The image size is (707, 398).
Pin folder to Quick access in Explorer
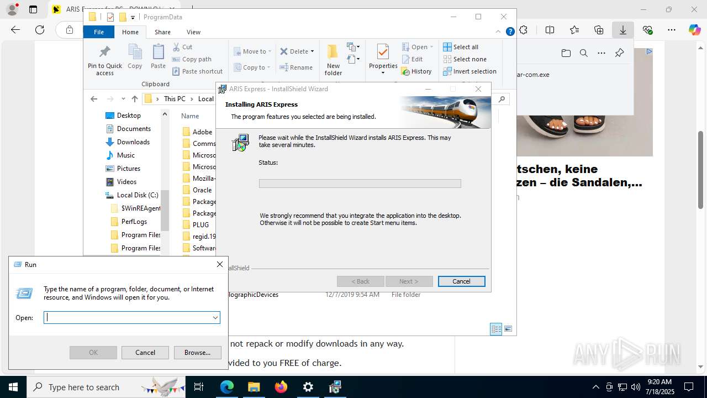tap(105, 61)
